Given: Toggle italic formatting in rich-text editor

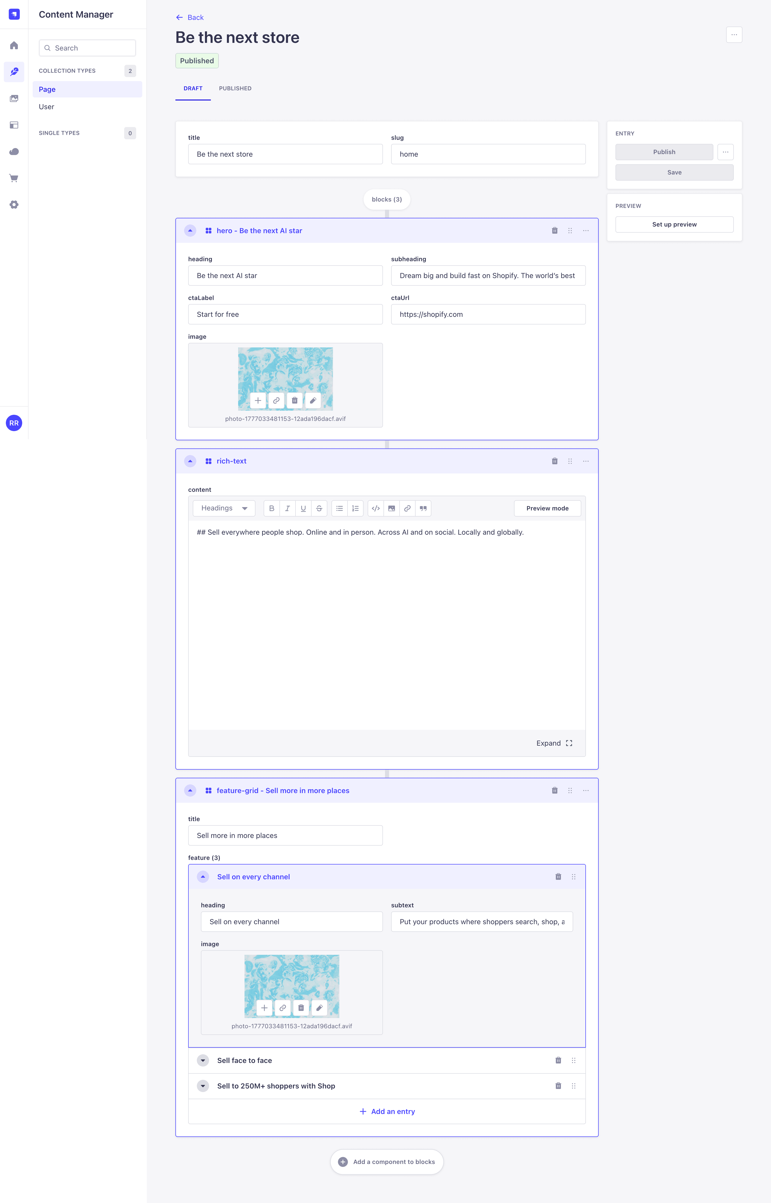Looking at the screenshot, I should 287,508.
